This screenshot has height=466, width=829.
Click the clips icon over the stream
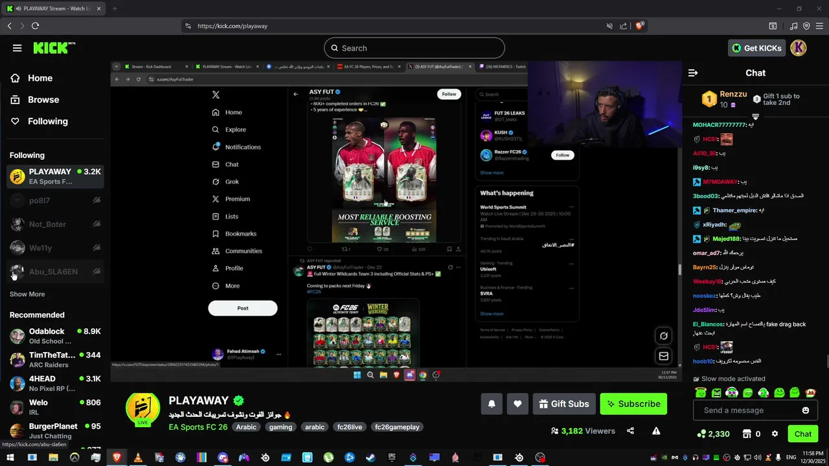664,335
